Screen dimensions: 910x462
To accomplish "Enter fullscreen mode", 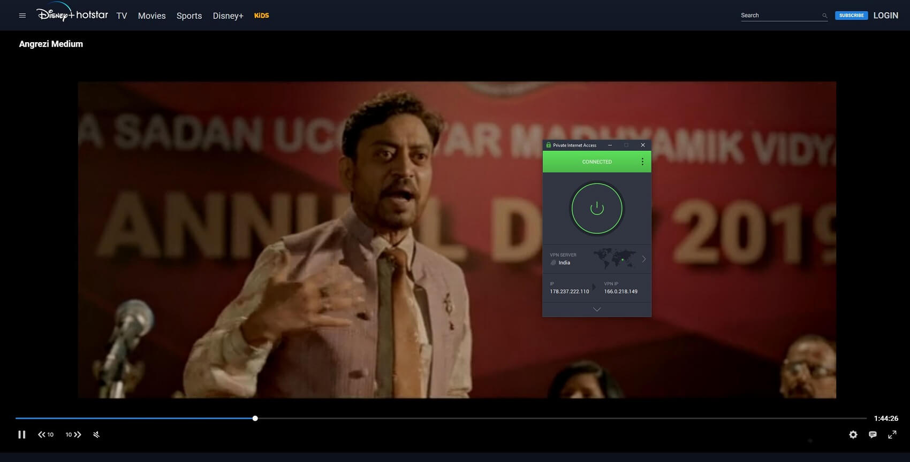I will click(x=892, y=435).
